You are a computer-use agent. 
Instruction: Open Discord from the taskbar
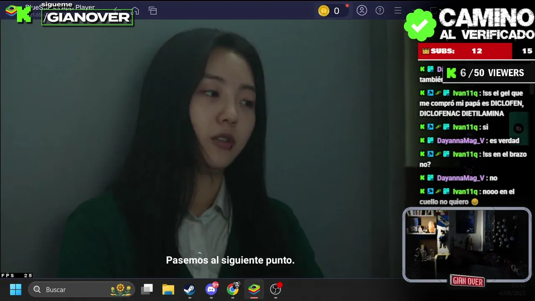pyautogui.click(x=211, y=289)
